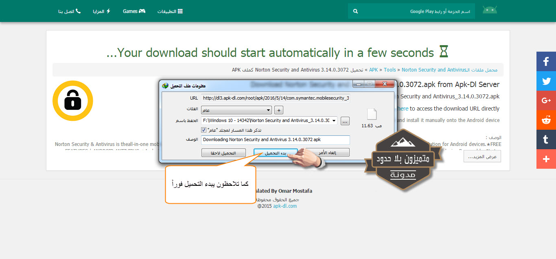This screenshot has height=259, width=556.
Task: Open the المزايا (Features) menu item
Action: (102, 11)
